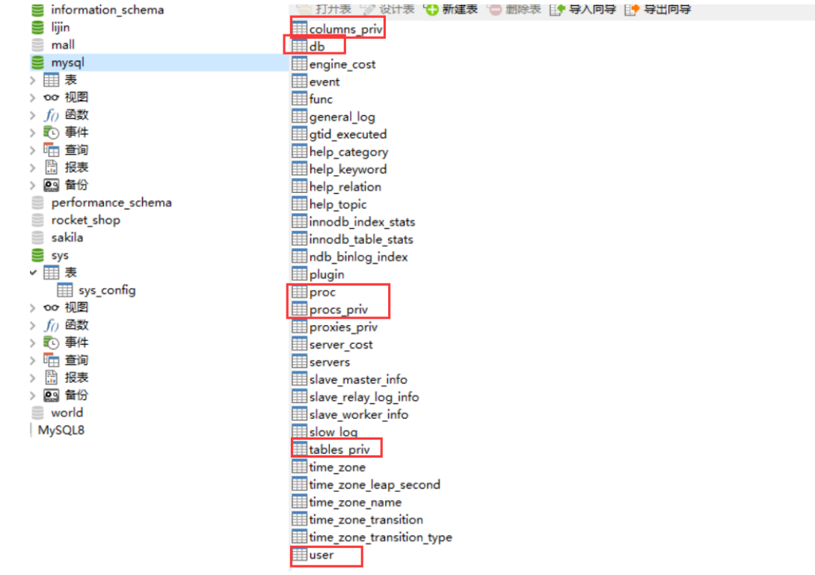Click the table icon beside engine_cost
Viewport: 815px width, 575px height.
(x=299, y=64)
